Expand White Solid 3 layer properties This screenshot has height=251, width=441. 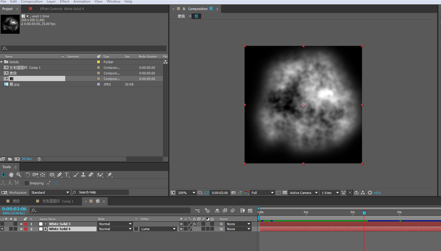[21, 224]
